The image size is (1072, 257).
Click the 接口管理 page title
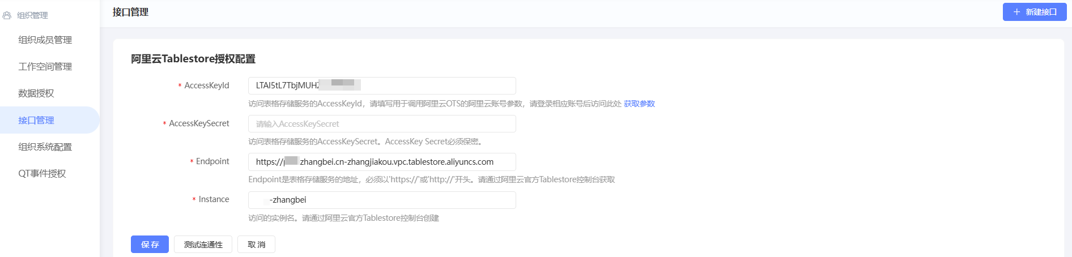130,12
